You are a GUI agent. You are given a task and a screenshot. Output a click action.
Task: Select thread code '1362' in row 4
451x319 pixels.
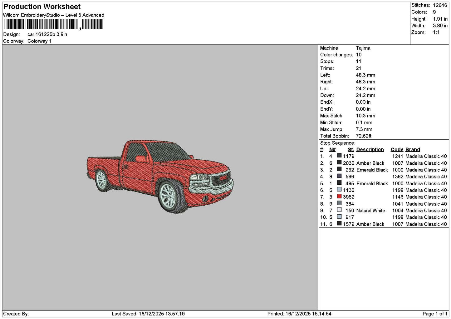[x=398, y=177]
